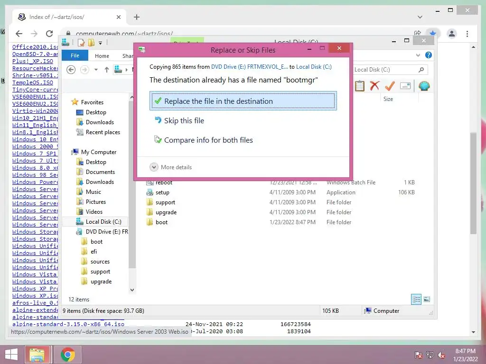Click the Size column header

(388, 99)
